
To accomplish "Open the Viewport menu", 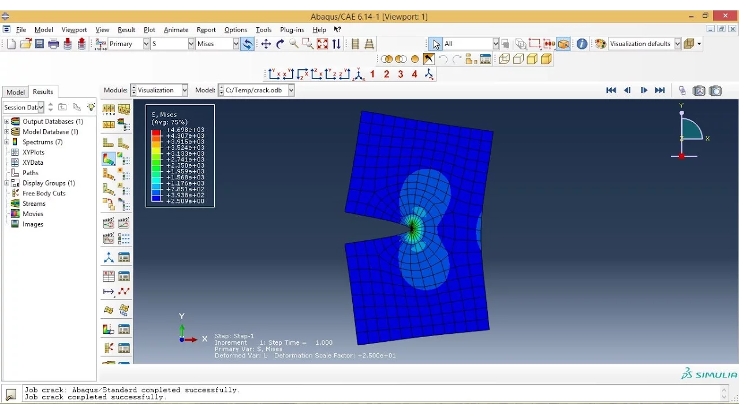I will [74, 30].
